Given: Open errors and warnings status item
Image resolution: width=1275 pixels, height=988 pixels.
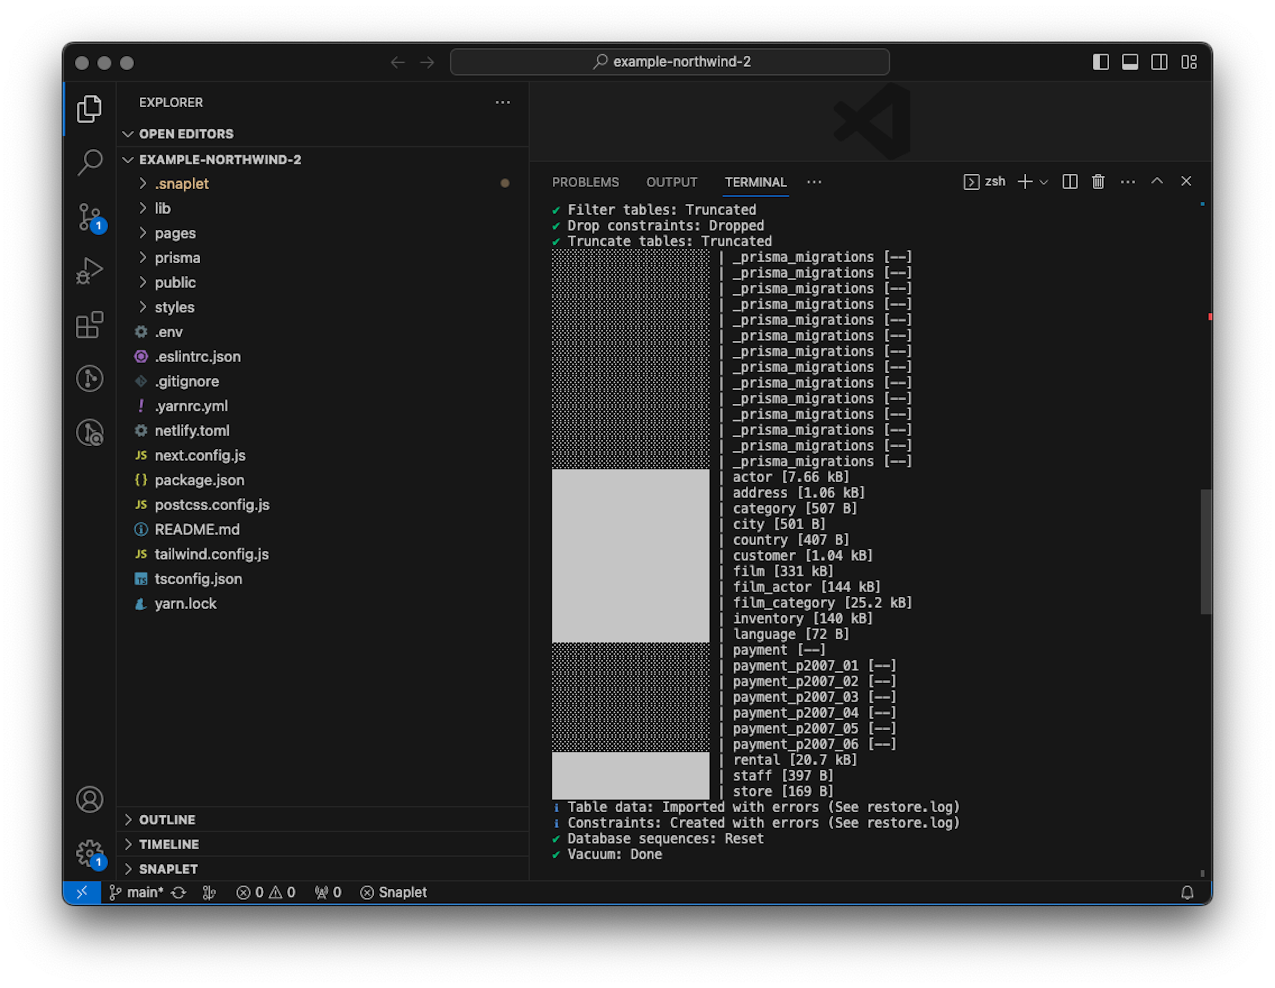Looking at the screenshot, I should tap(266, 892).
